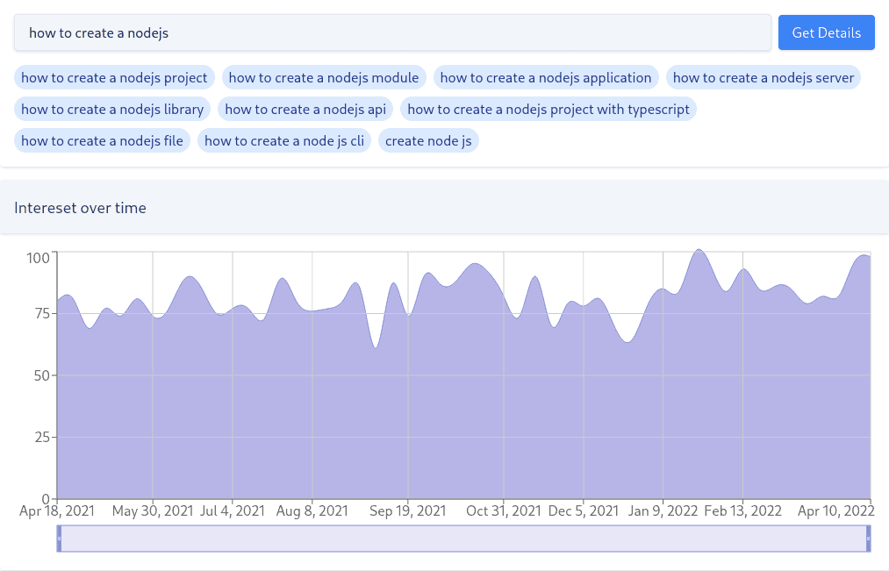This screenshot has height=571, width=889.
Task: Select 'how to create a nodejs project with typescript'
Action: coord(548,109)
